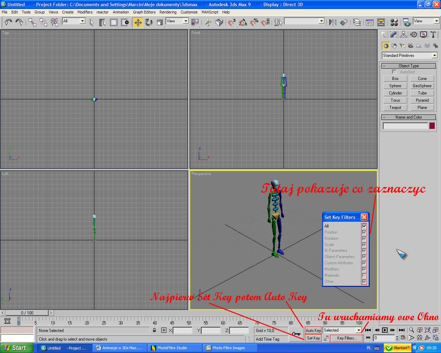This screenshot has height=353, width=441.
Task: Click the Cameras category icon
Action: pyautogui.click(x=410, y=46)
